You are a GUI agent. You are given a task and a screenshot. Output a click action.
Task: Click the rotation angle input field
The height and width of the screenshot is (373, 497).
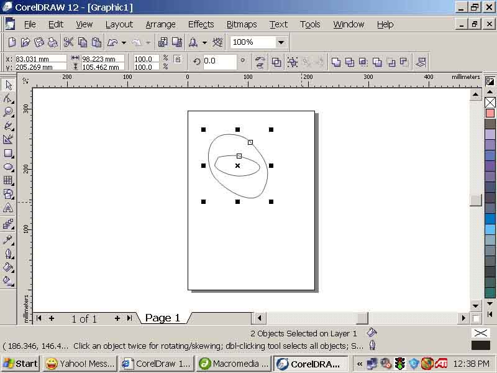point(219,62)
